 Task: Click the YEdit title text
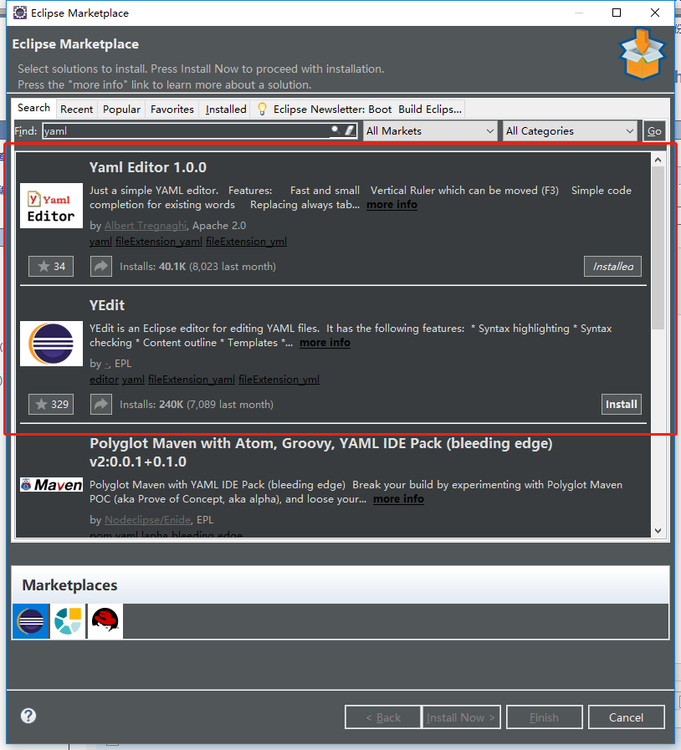coord(107,305)
